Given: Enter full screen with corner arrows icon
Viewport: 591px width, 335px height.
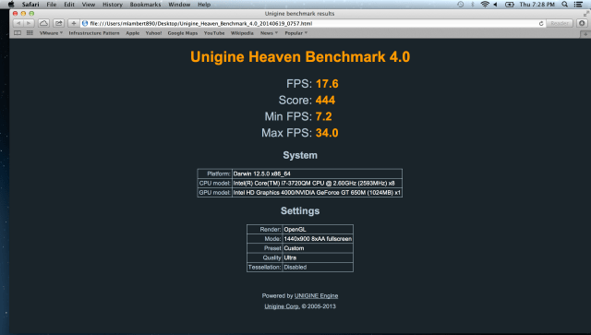Looking at the screenshot, I should click(585, 14).
